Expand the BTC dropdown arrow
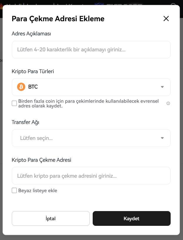This screenshot has width=183, height=240. point(162,87)
